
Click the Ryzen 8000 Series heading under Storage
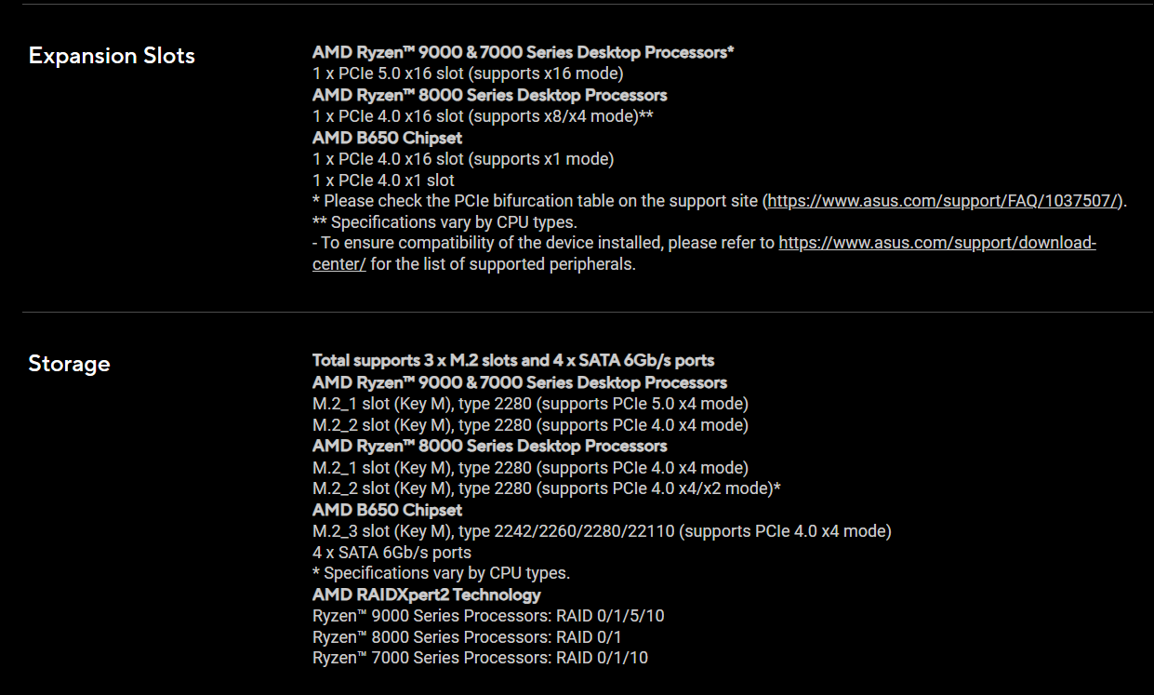pyautogui.click(x=489, y=446)
